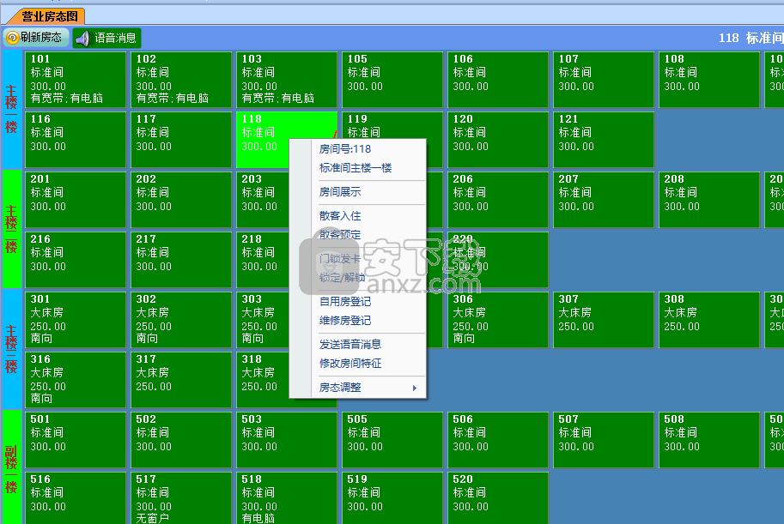Select room 317 大床房 tile

[181, 380]
